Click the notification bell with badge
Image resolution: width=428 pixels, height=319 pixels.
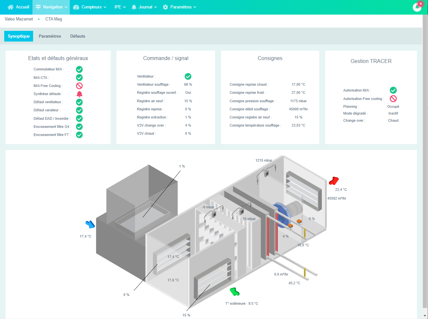[417, 7]
